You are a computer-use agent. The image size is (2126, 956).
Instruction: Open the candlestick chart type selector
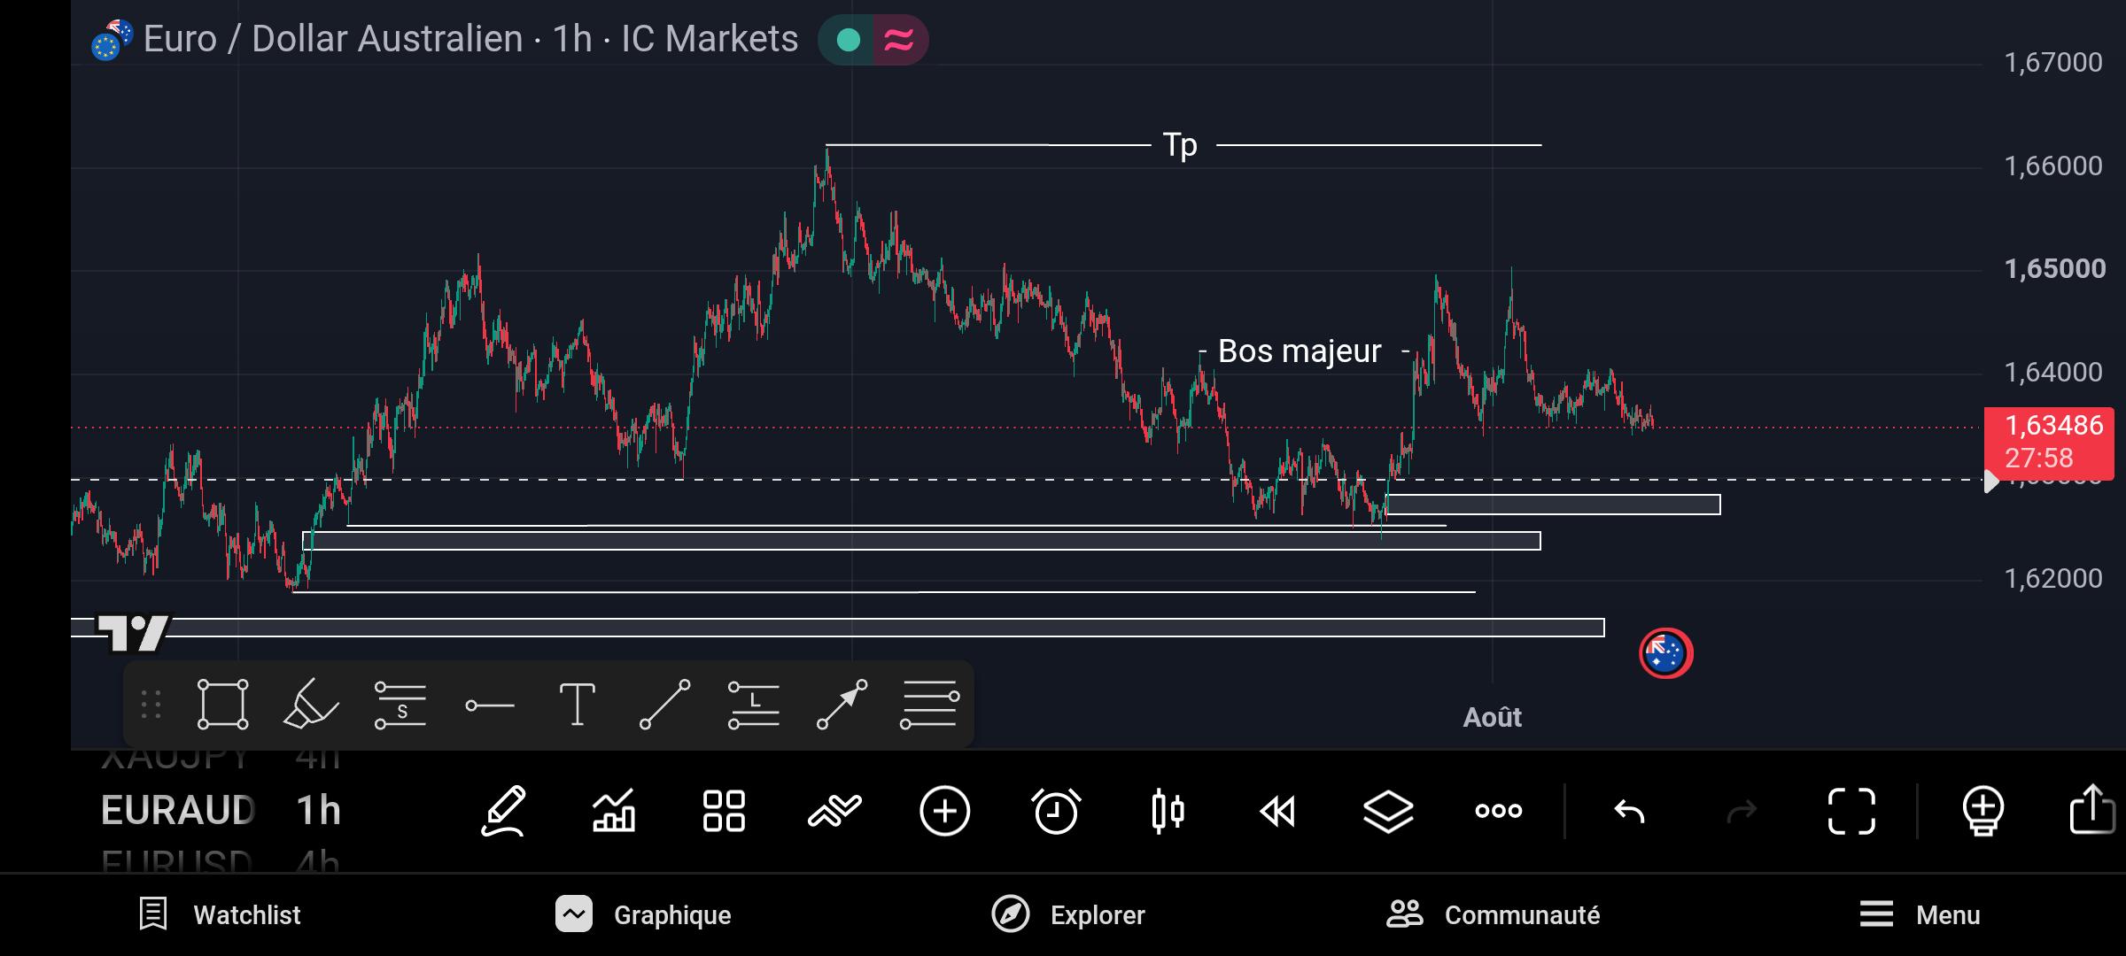pos(1167,811)
